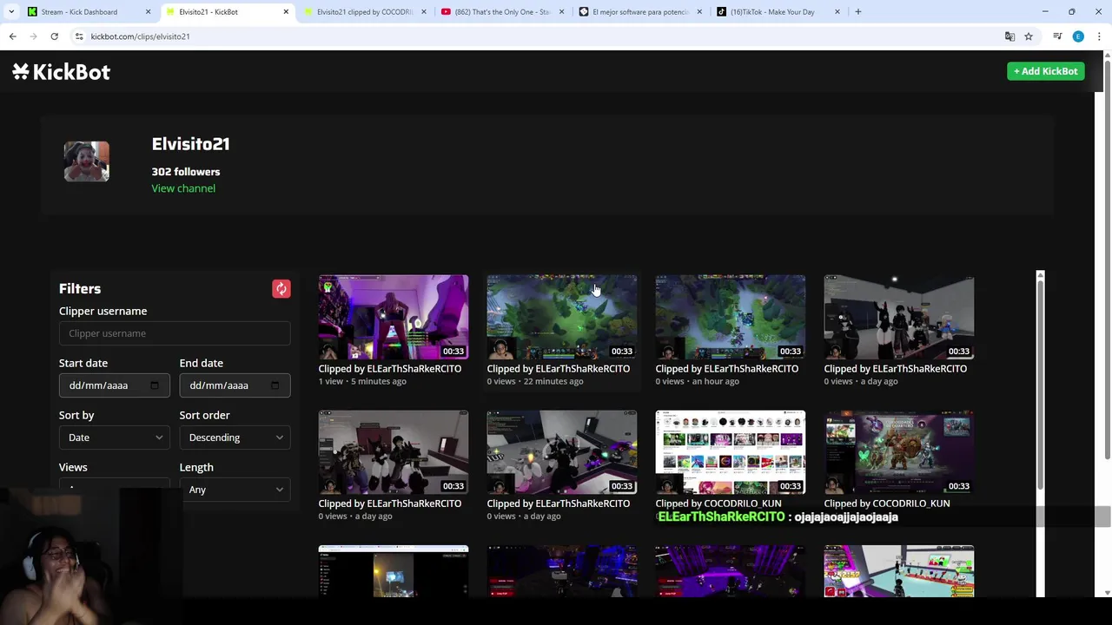Click the Start date dd/mm/aaaa field
The height and width of the screenshot is (625, 1112).
114,385
